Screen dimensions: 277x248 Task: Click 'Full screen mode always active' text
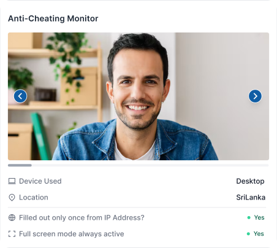[x=72, y=234]
